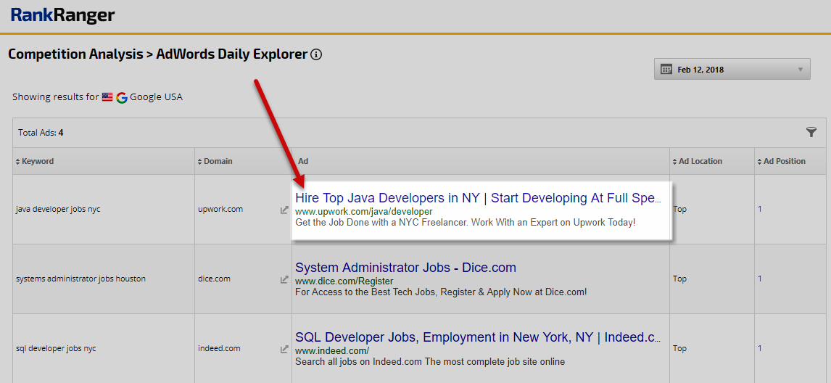Open the external link icon for dice.com
Image resolution: width=831 pixels, height=383 pixels.
coord(284,279)
